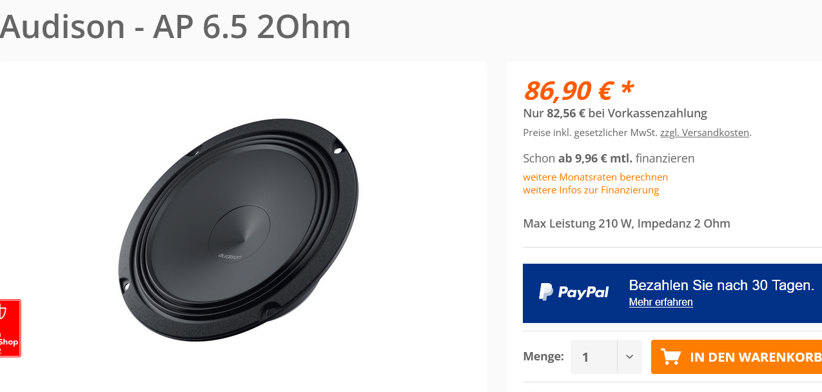Click the Menge label beside the quantity selector
822x392 pixels.
coord(543,357)
